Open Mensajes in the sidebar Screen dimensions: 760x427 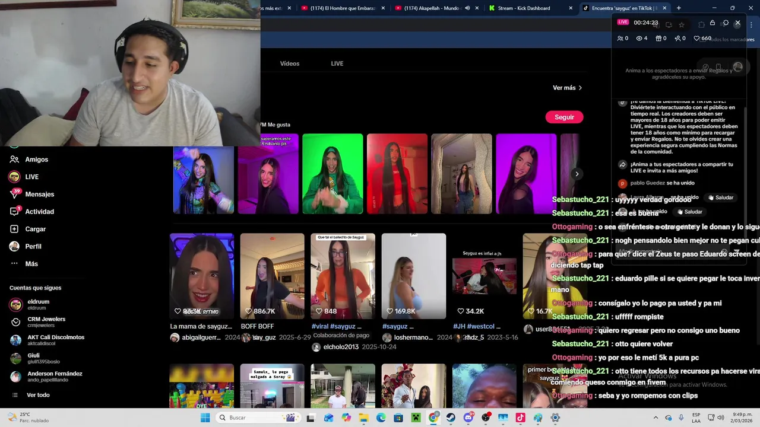click(x=32, y=194)
